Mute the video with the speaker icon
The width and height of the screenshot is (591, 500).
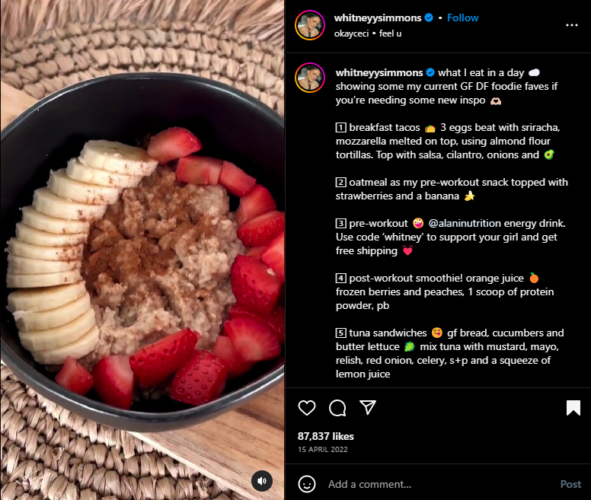(262, 481)
